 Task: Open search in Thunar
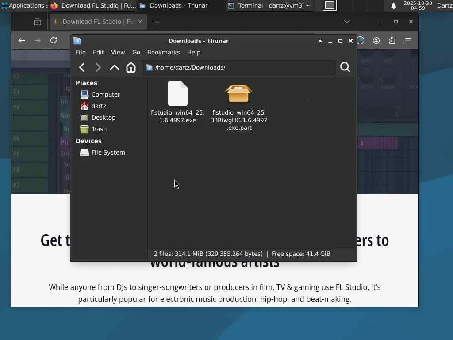pos(345,67)
